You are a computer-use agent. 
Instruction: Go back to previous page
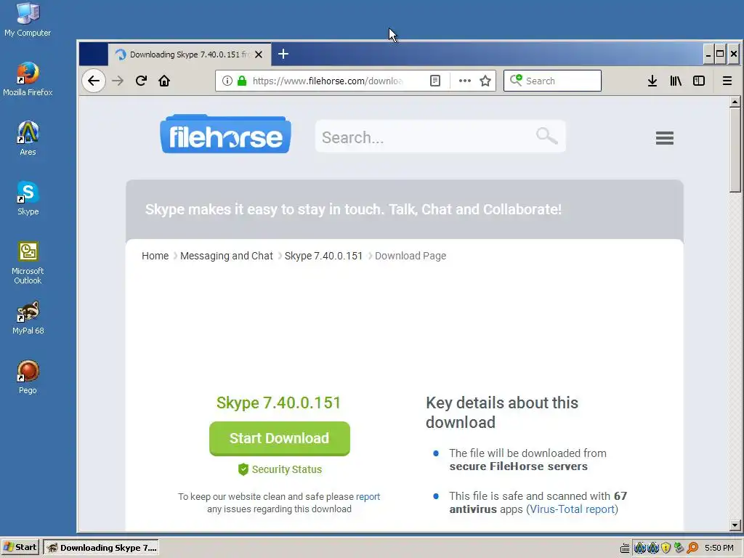[x=94, y=81]
